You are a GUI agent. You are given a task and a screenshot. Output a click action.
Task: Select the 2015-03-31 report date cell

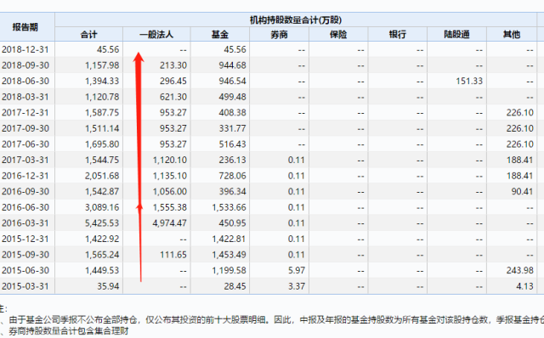pyautogui.click(x=25, y=286)
